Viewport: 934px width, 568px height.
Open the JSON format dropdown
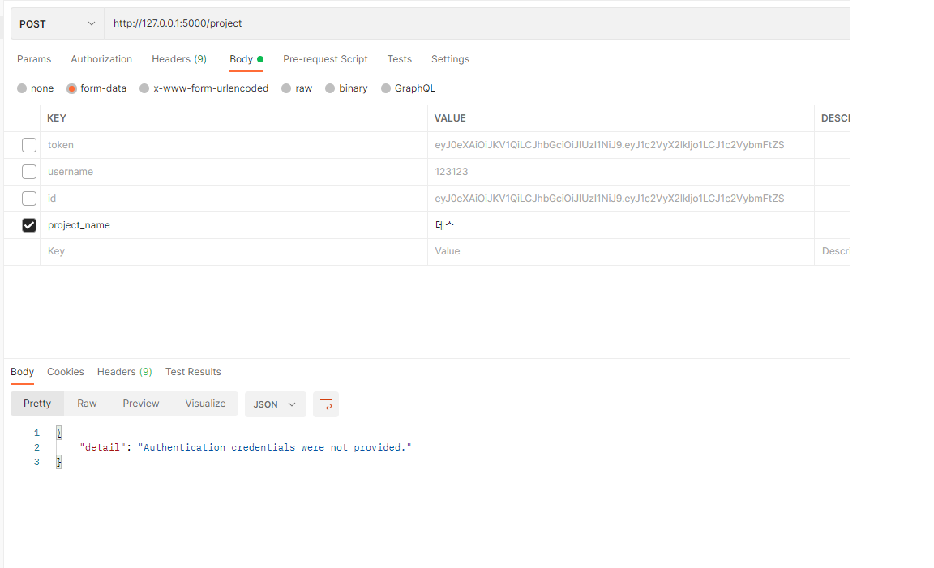click(x=275, y=404)
